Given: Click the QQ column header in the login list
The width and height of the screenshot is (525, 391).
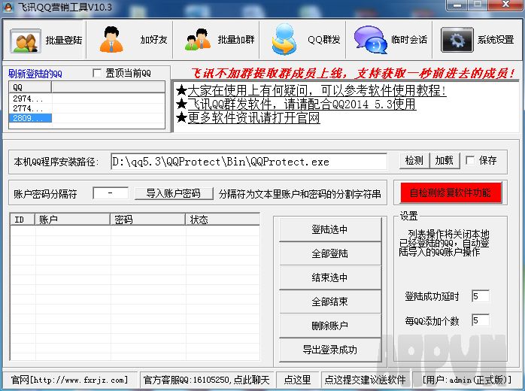Looking at the screenshot, I should tap(30, 87).
